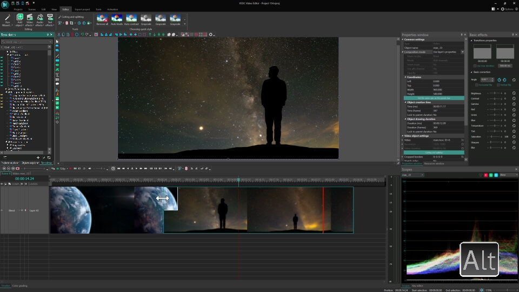The width and height of the screenshot is (519, 292).
Task: Adjust the Saturation slider
Action: tap(495, 137)
